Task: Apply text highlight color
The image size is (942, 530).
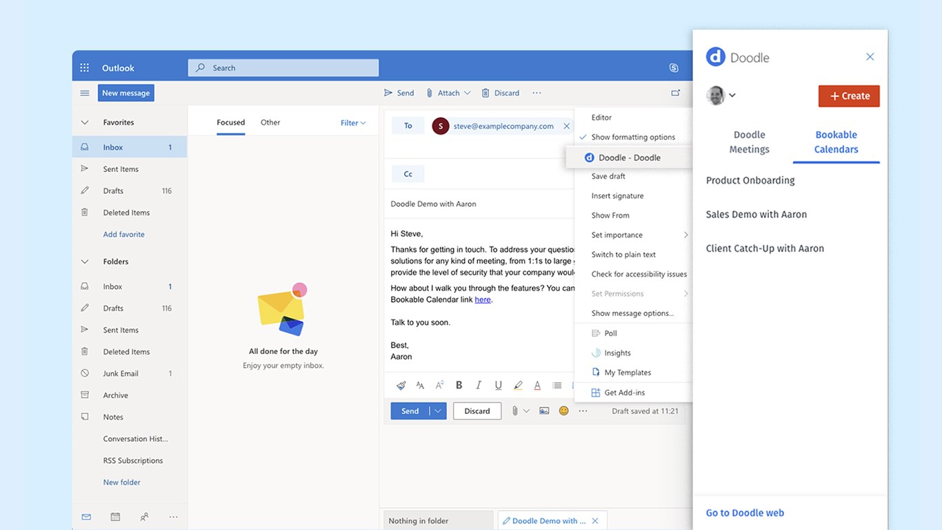Action: [518, 386]
